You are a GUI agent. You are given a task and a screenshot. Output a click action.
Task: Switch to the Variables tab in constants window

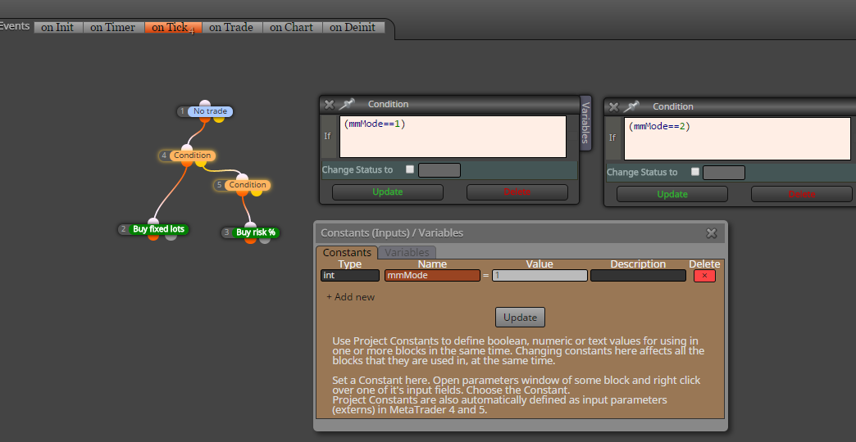(x=407, y=253)
